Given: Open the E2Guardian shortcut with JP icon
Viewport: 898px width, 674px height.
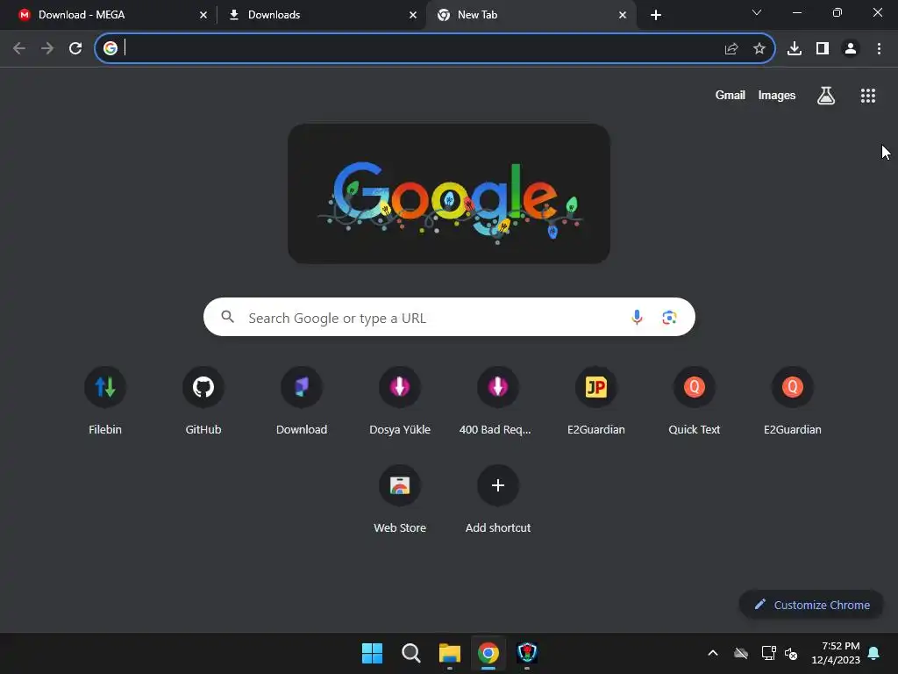Looking at the screenshot, I should point(596,401).
